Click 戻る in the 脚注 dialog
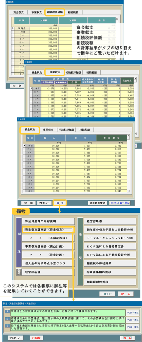The height and width of the screenshot is (342, 142). tap(128, 338)
